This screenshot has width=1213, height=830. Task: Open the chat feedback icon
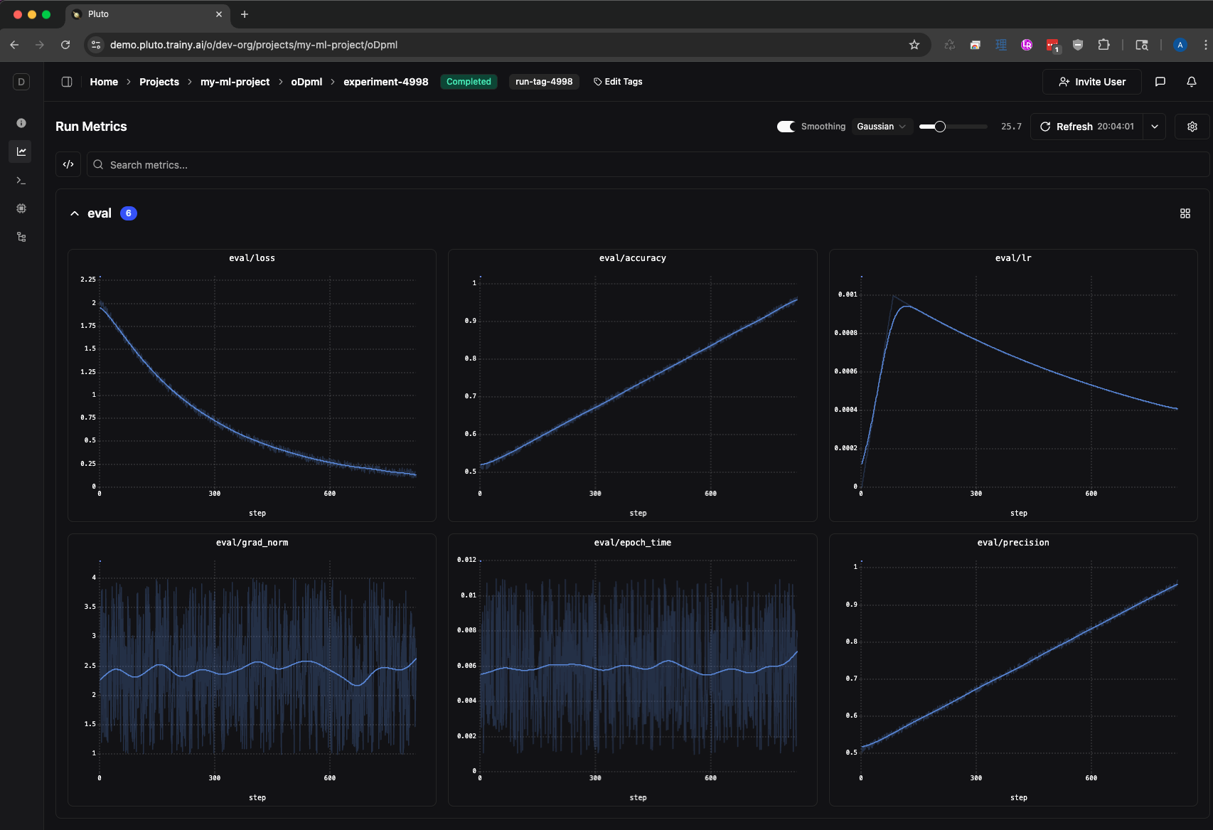(x=1160, y=82)
